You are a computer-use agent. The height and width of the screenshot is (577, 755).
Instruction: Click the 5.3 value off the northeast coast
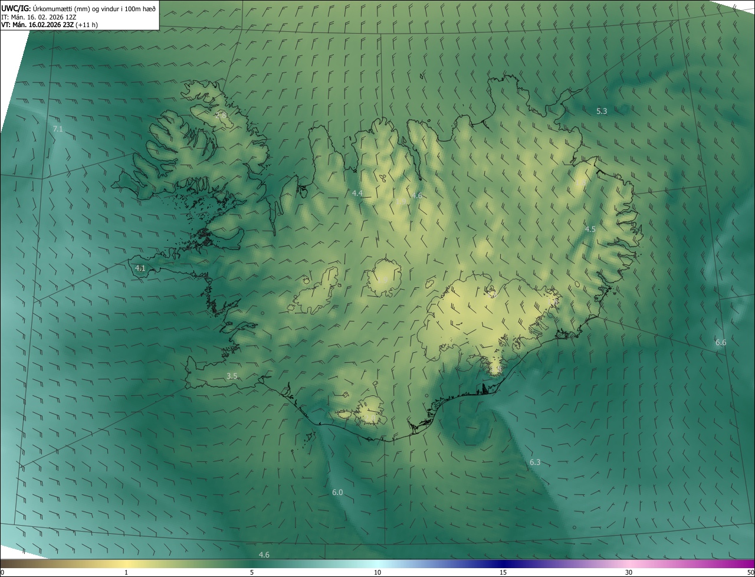click(x=602, y=111)
